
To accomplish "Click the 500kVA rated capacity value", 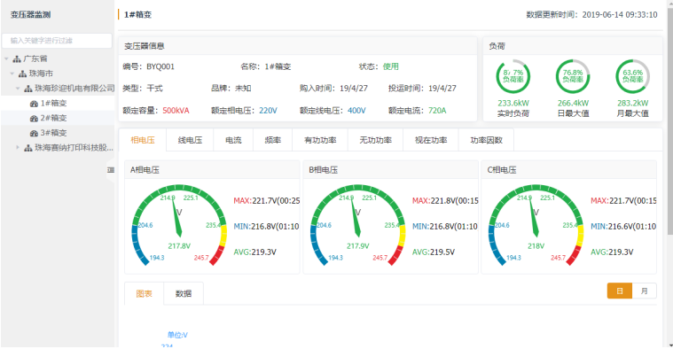I will point(176,111).
